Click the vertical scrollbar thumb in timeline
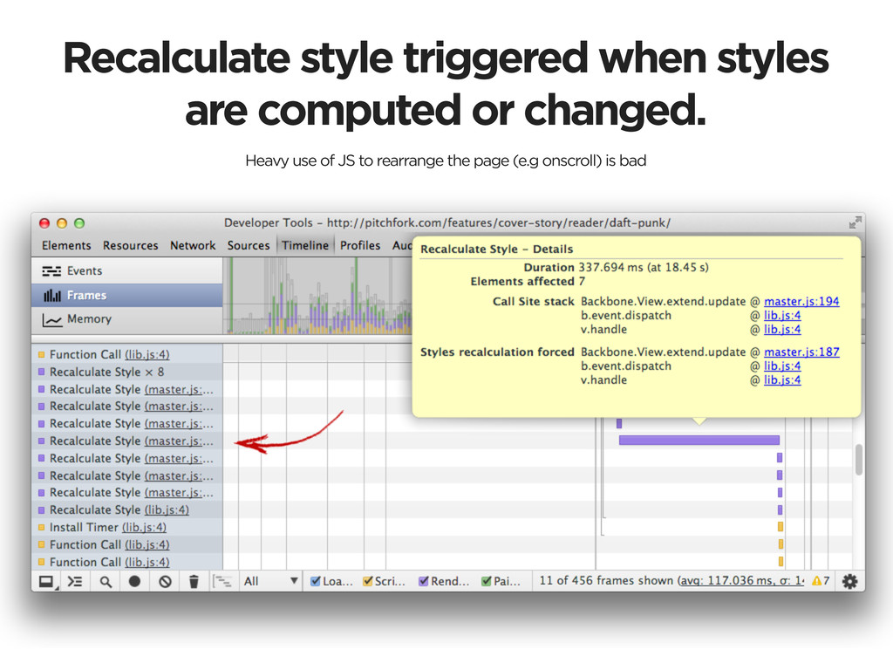This screenshot has height=670, width=893. (858, 460)
